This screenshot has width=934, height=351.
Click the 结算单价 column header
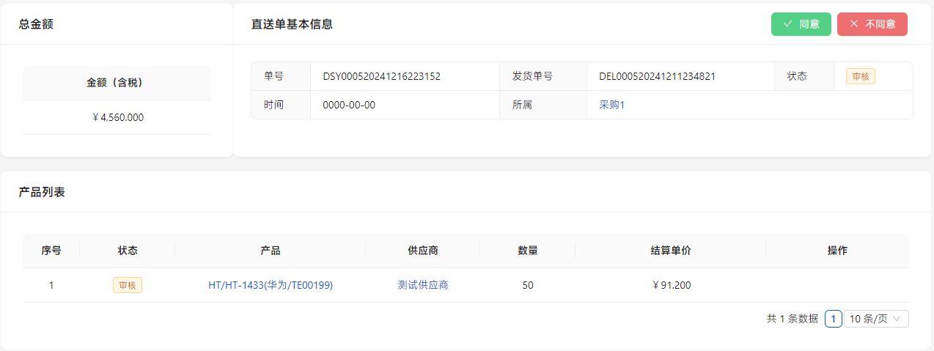(670, 251)
